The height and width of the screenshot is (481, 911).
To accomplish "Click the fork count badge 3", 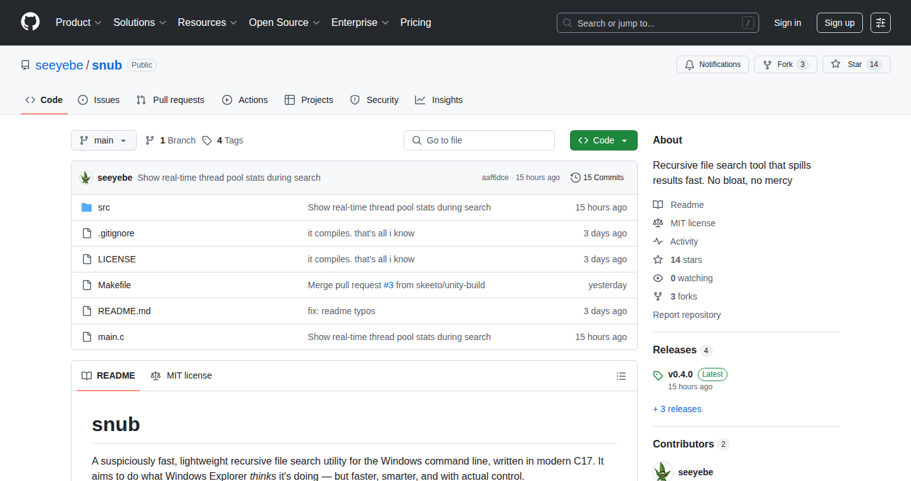I will tap(802, 64).
